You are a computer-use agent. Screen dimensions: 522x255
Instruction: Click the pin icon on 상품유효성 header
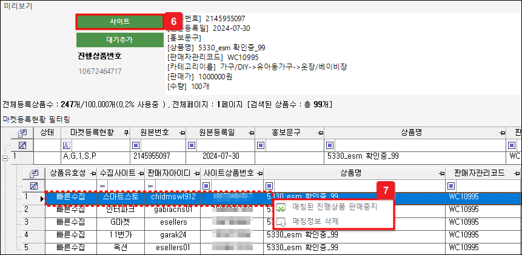[x=92, y=174]
